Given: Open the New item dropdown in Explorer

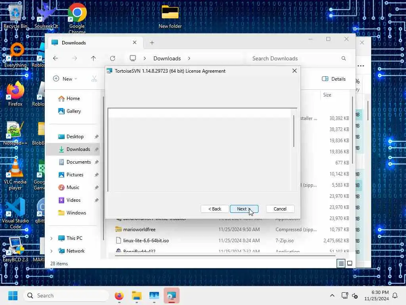Looking at the screenshot, I should [x=65, y=79].
